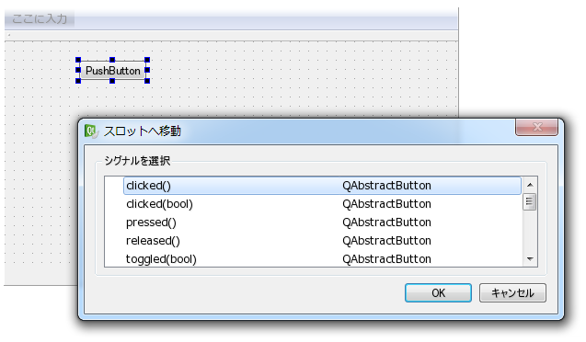Screen dimensions: 586x342
Task: Click the top-middle handle of PushButton
Action: tap(112, 60)
